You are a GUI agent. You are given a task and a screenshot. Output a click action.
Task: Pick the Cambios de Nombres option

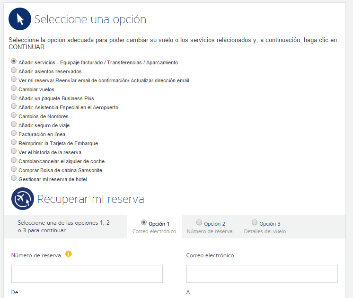pos(14,115)
